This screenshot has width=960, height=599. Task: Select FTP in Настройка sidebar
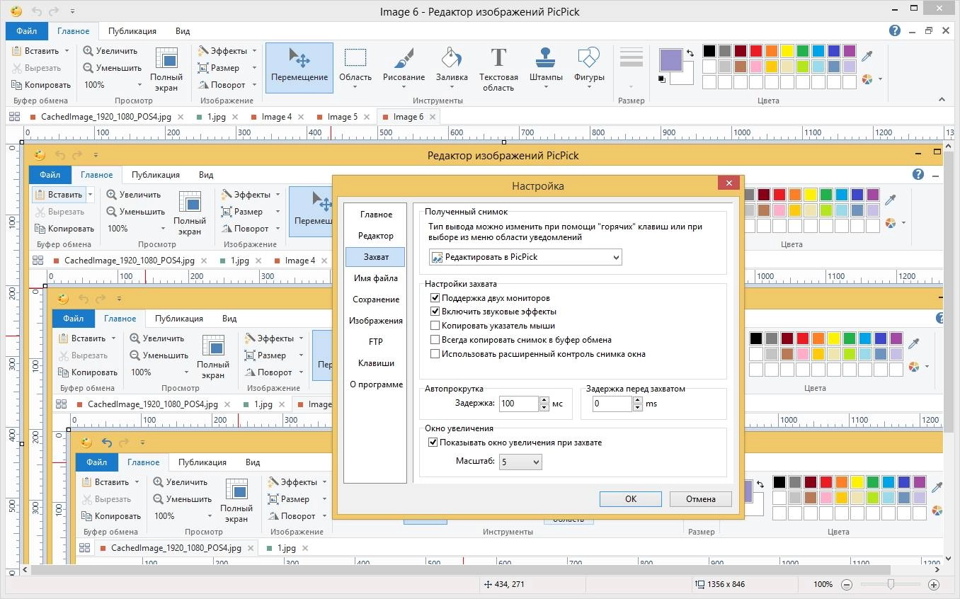click(x=376, y=342)
